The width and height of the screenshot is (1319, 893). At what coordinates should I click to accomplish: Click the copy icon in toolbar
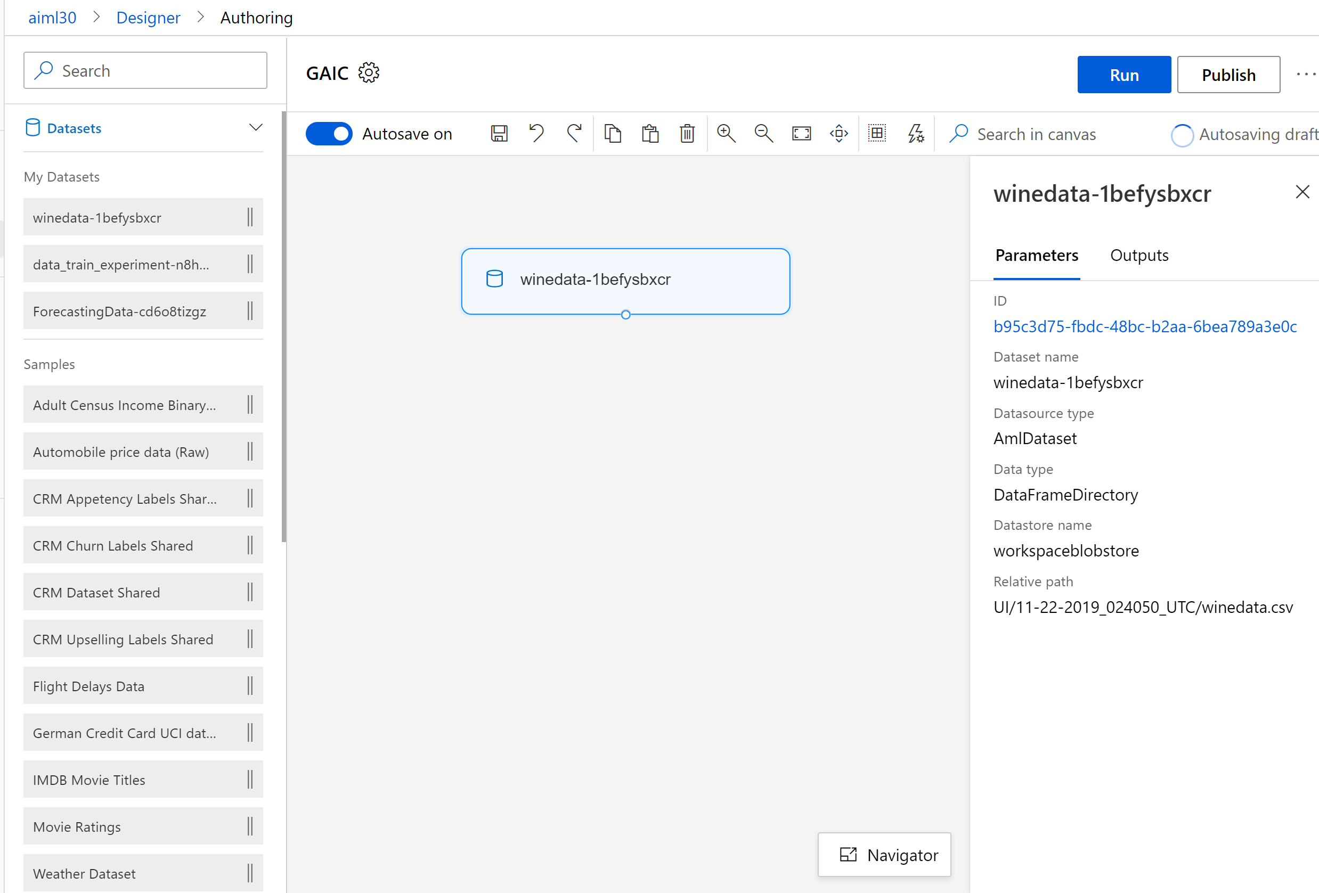tap(613, 134)
